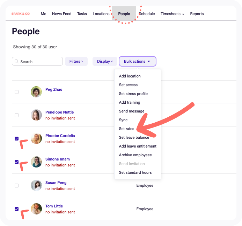Choose Set standard hours

[135, 172]
